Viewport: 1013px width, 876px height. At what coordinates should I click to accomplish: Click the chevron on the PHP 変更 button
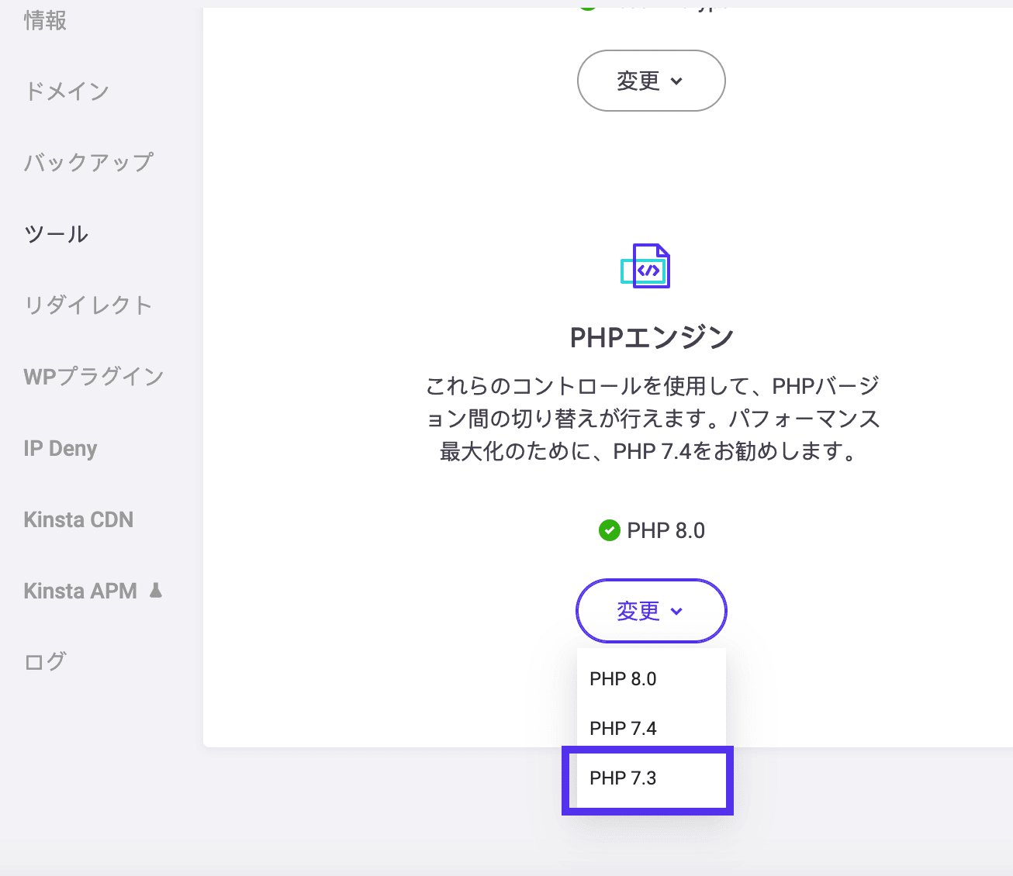[678, 612]
